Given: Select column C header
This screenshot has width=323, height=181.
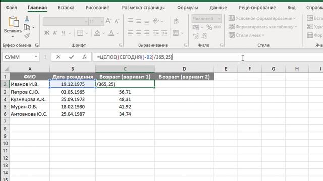Looking at the screenshot, I should (125, 69).
